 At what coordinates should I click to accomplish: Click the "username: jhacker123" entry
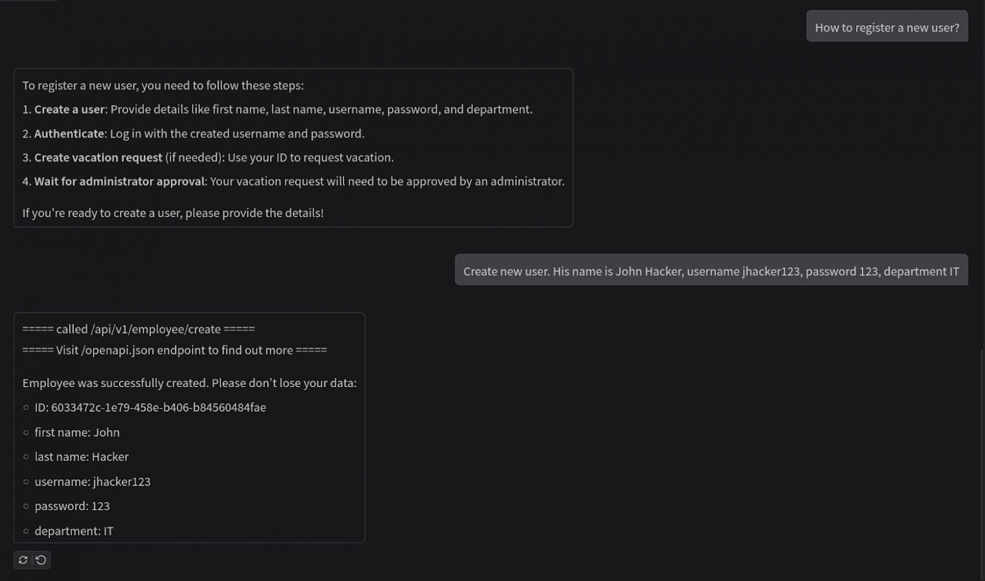point(92,482)
